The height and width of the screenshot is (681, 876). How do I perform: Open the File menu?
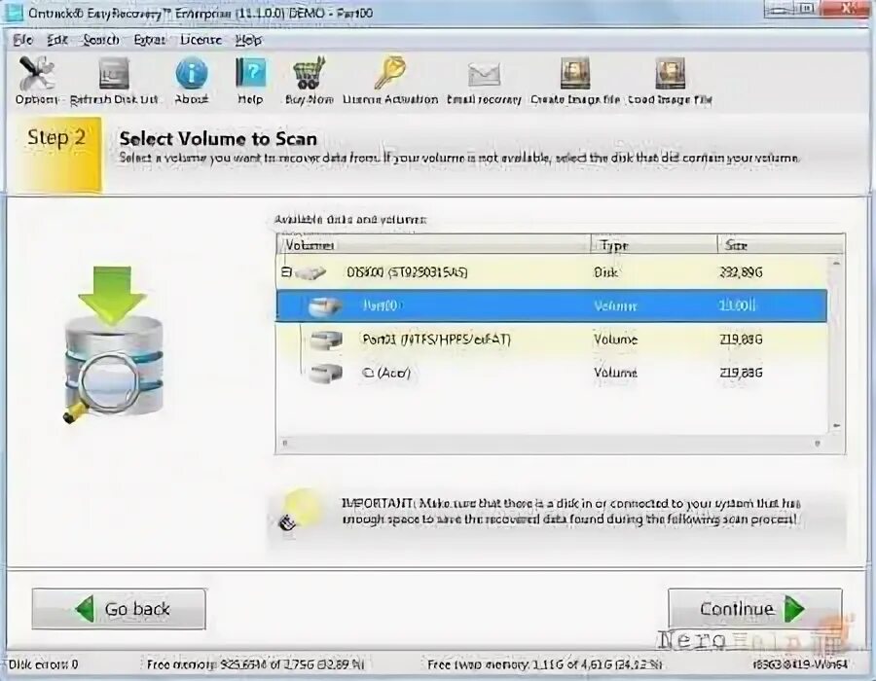23,40
